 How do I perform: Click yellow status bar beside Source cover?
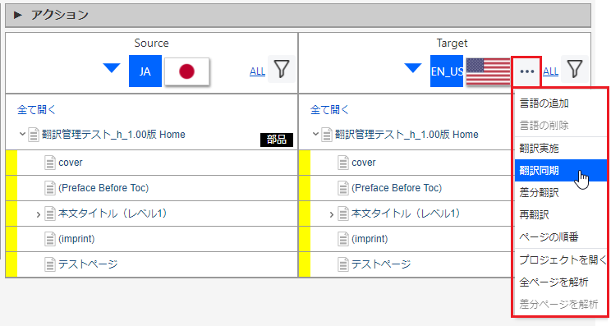[x=11, y=163]
